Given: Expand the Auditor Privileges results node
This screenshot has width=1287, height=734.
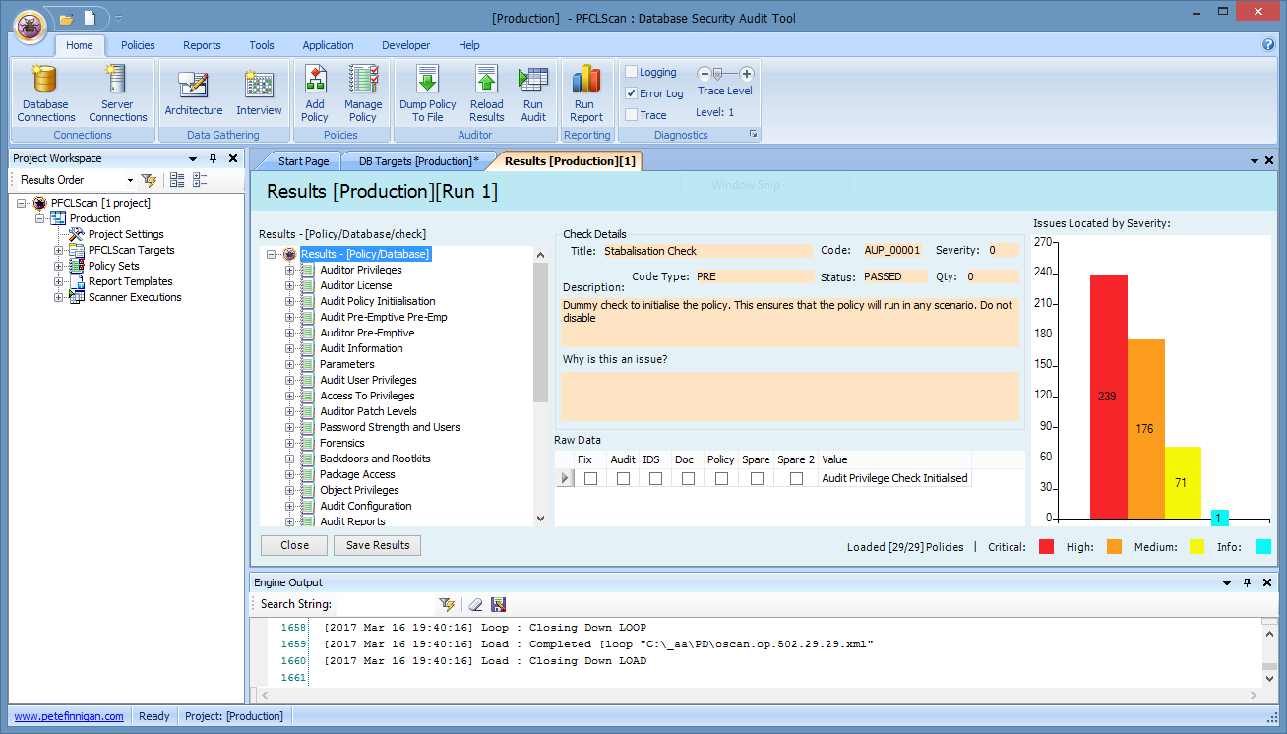Looking at the screenshot, I should (x=290, y=270).
